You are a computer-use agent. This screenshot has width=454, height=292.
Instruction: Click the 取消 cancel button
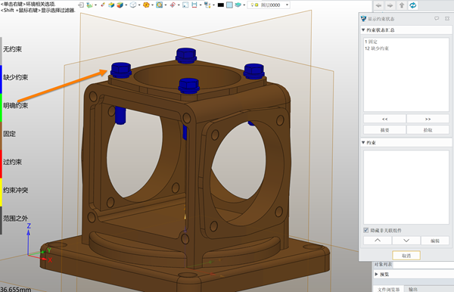click(x=406, y=256)
